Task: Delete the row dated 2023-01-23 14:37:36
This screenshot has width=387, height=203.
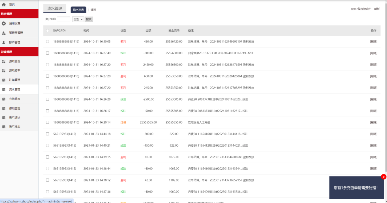Action: coord(374,192)
